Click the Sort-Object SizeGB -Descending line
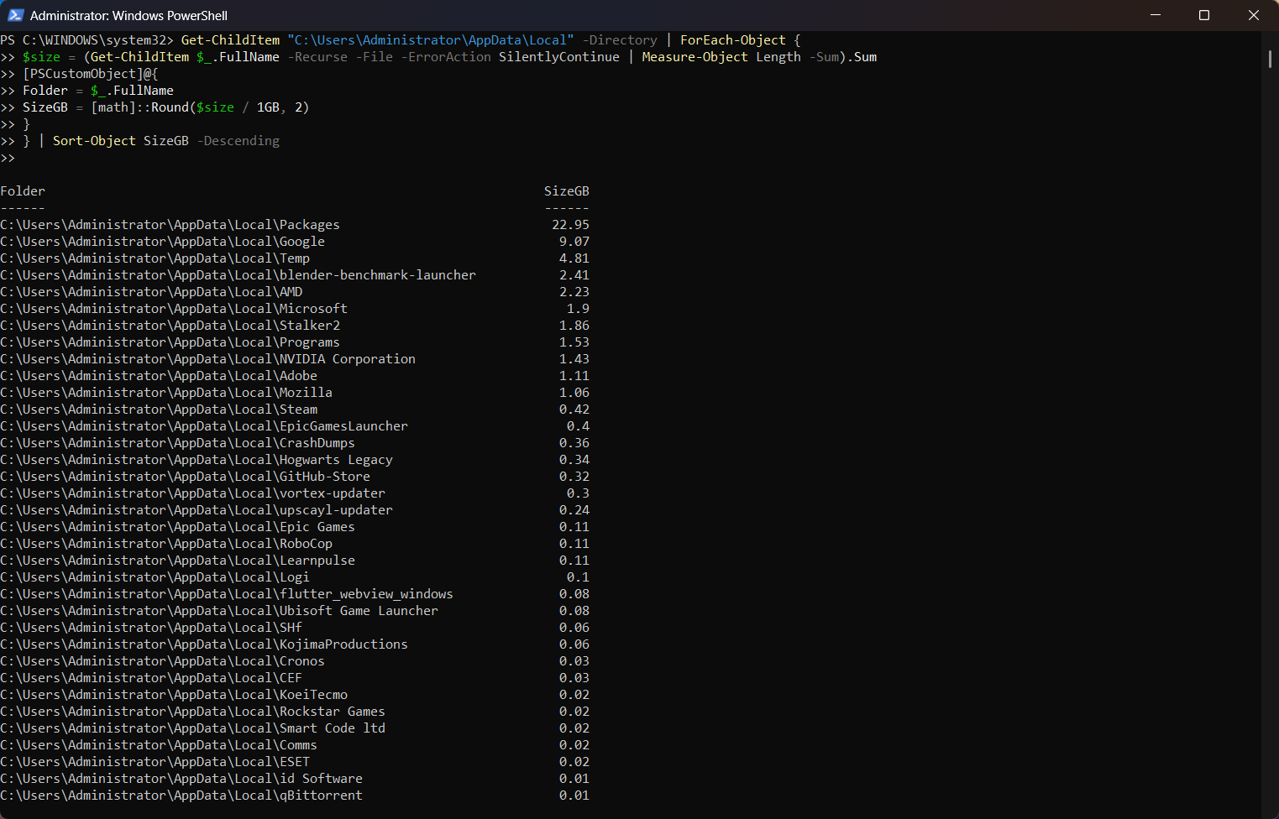This screenshot has height=819, width=1279. pos(139,141)
